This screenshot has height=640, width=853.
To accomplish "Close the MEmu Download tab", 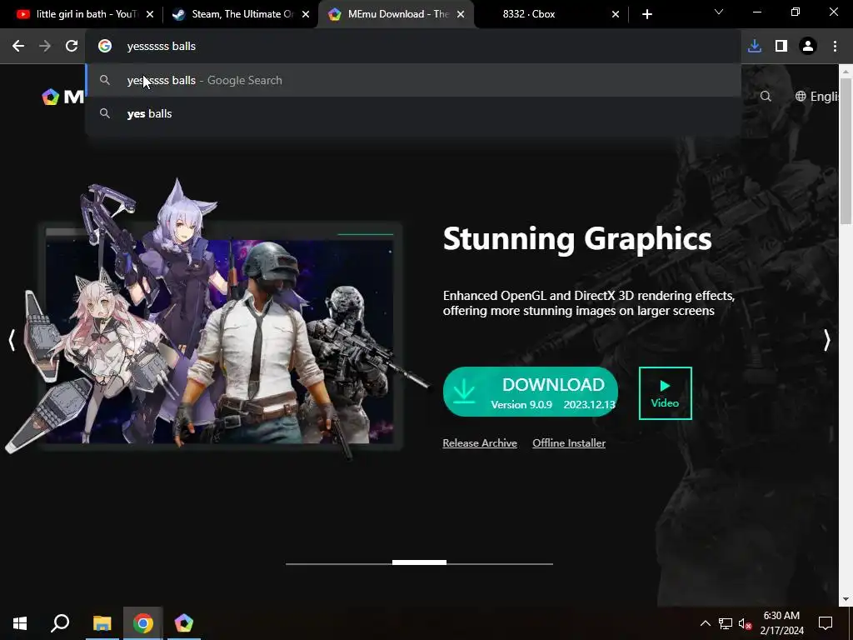I will pyautogui.click(x=461, y=14).
